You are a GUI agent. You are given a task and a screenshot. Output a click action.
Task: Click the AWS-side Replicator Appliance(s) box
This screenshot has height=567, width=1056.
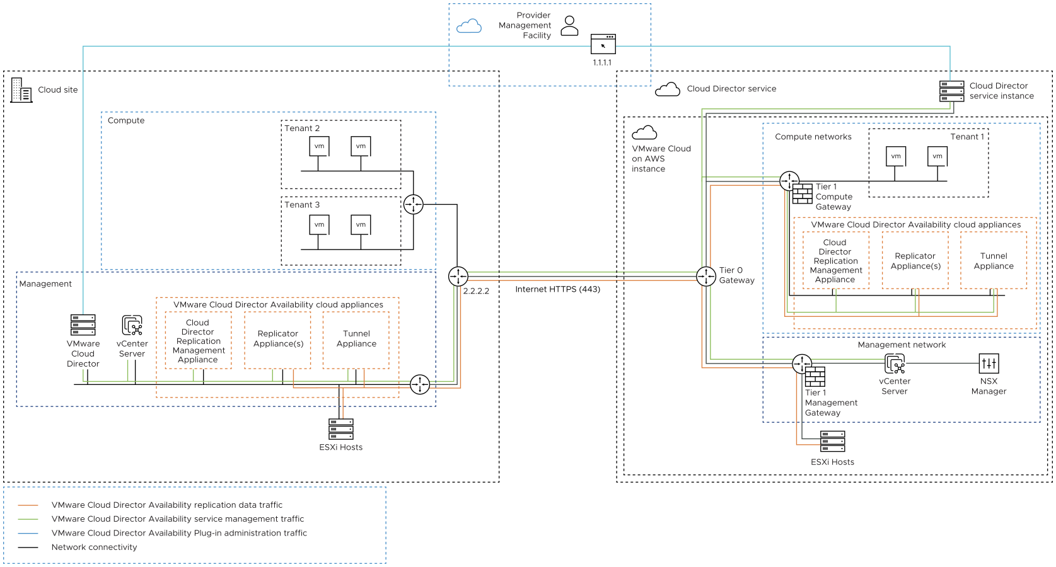coord(915,261)
